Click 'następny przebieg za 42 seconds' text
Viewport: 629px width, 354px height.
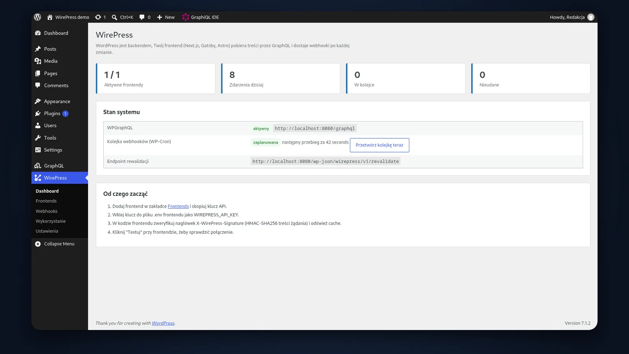tap(315, 142)
